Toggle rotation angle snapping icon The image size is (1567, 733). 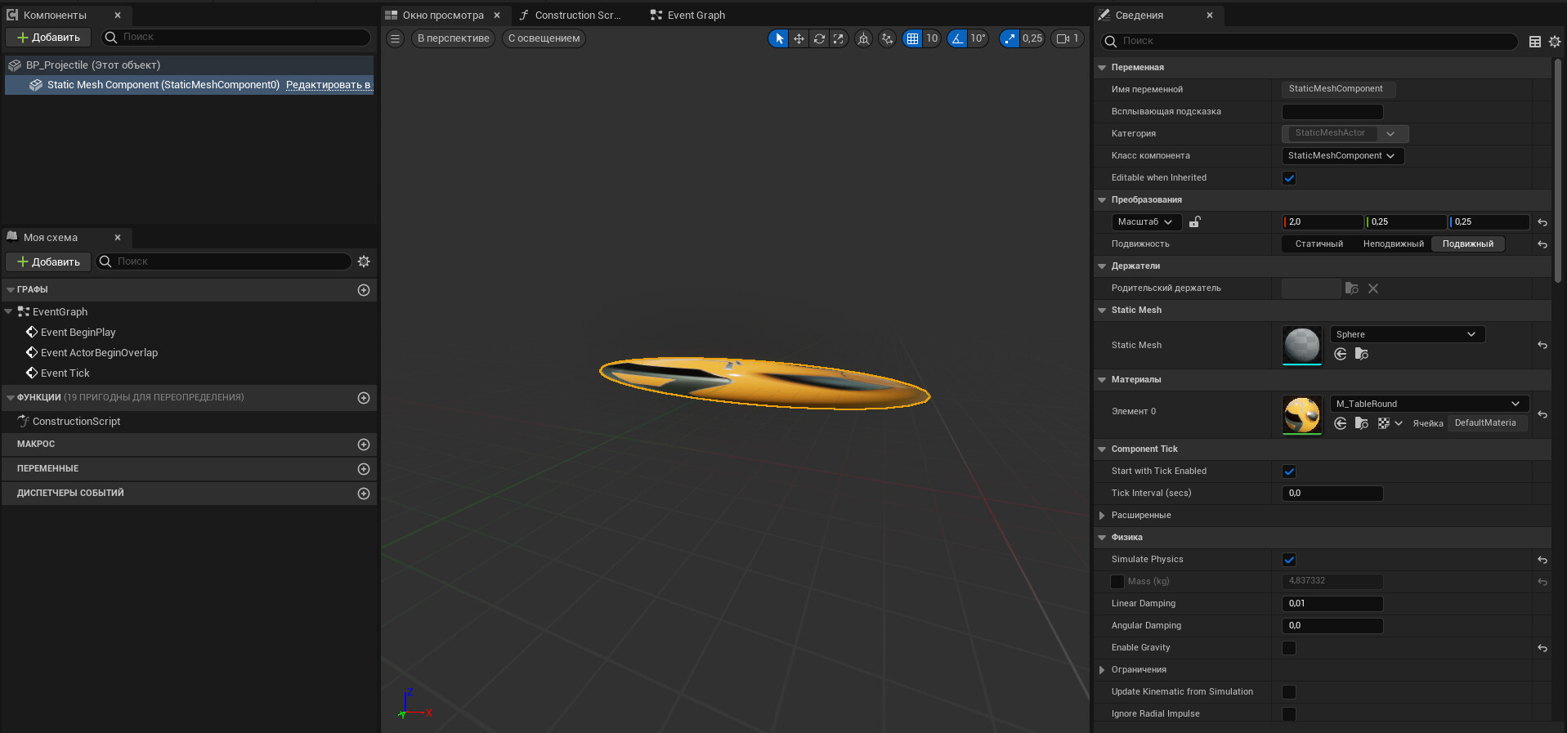pyautogui.click(x=957, y=38)
